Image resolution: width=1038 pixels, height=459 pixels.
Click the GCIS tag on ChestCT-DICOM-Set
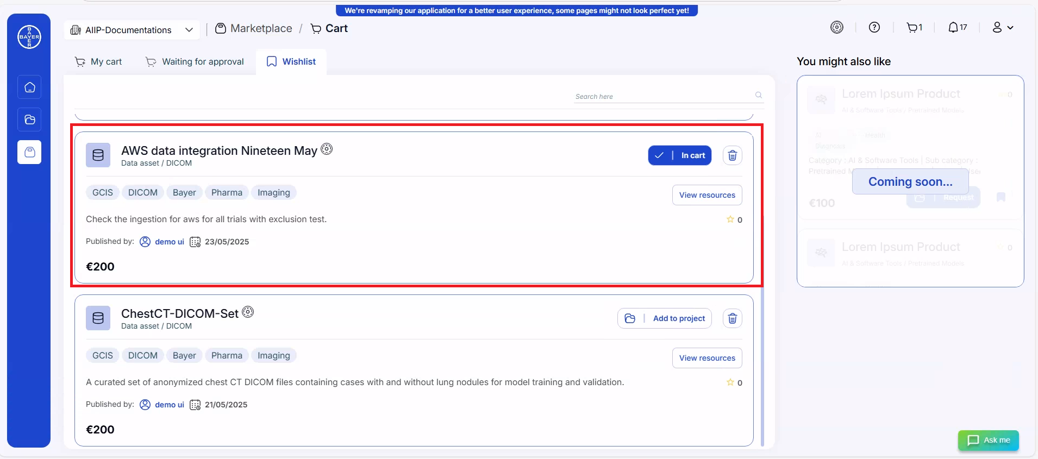click(x=103, y=355)
